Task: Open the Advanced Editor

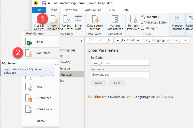Action: pyautogui.click(x=154, y=22)
